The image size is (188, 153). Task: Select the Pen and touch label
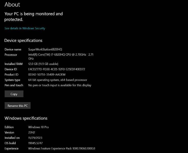[14, 85]
